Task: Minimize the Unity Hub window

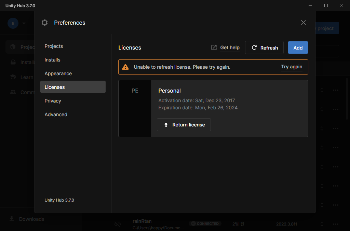Action: tap(310, 5)
